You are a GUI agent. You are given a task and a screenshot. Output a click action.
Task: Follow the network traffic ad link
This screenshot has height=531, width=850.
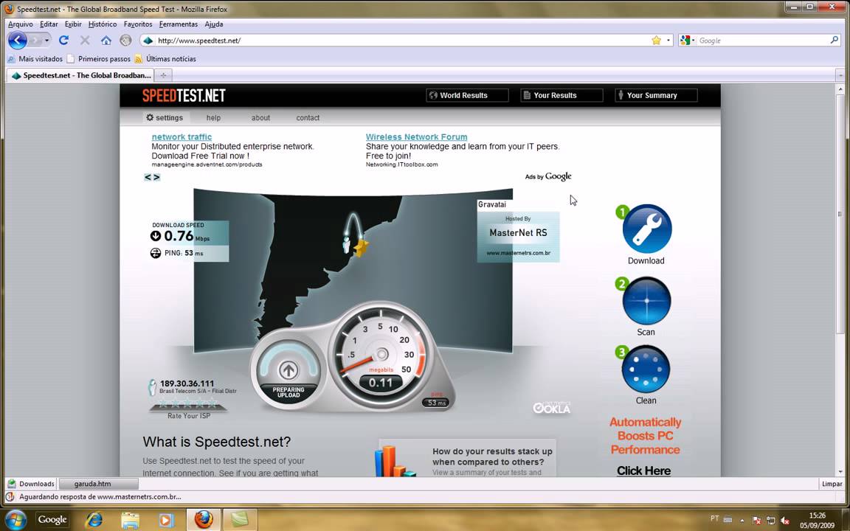click(182, 137)
